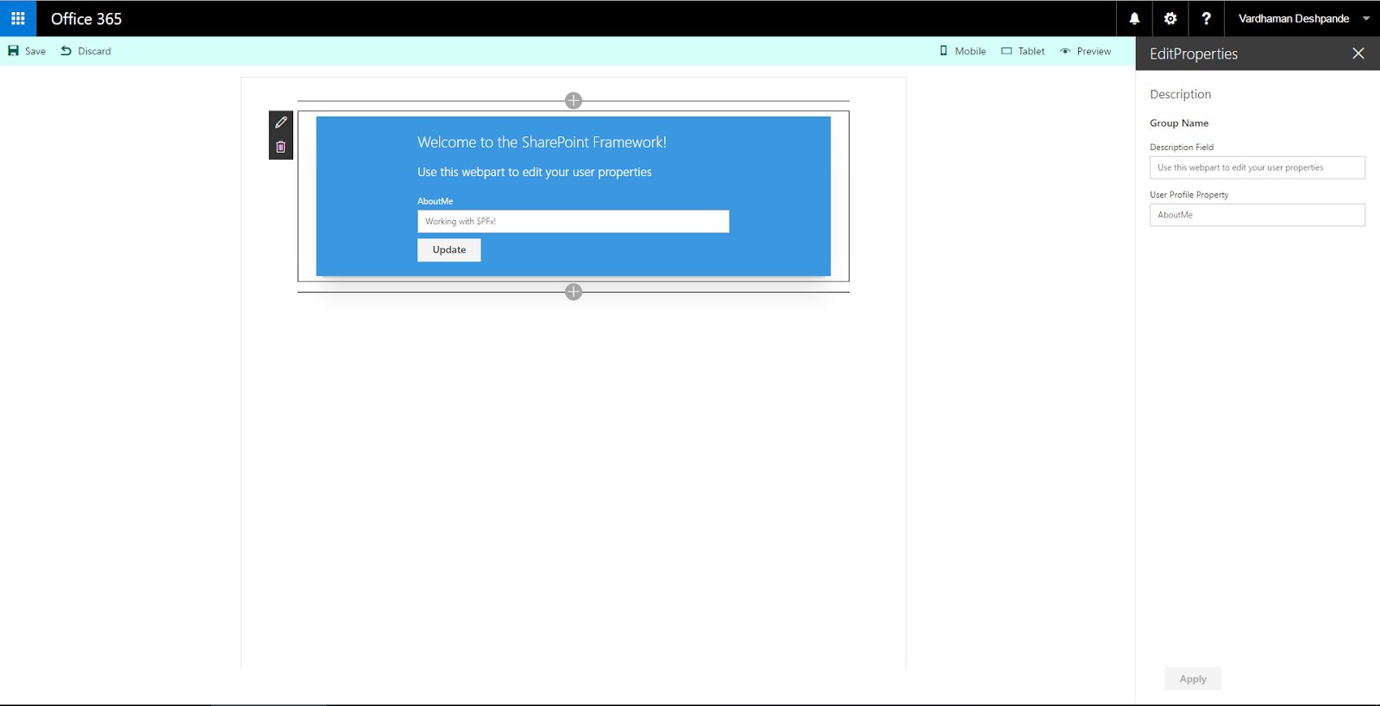1380x706 pixels.
Task: Add web part above with plus icon
Action: click(x=574, y=101)
